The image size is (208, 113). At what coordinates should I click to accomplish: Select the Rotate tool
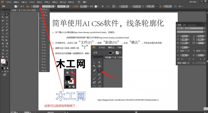pos(3,34)
